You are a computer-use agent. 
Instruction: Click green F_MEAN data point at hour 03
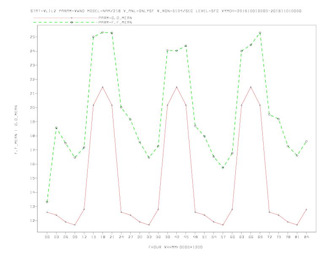point(56,128)
